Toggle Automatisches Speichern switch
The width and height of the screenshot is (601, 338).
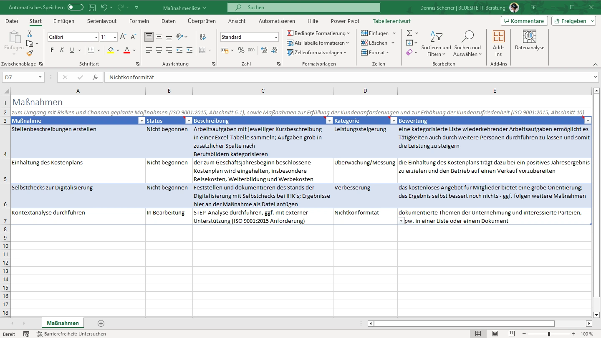(x=75, y=8)
